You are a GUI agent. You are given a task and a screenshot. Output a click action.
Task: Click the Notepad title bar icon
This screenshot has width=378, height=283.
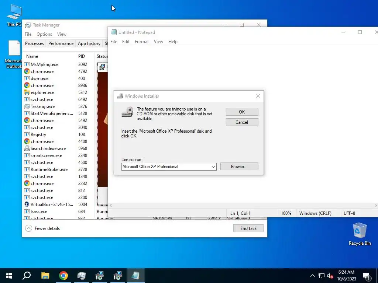point(114,32)
